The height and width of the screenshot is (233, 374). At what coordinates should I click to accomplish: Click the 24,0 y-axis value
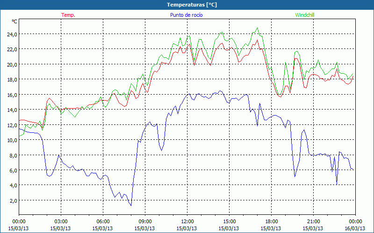coord(12,34)
